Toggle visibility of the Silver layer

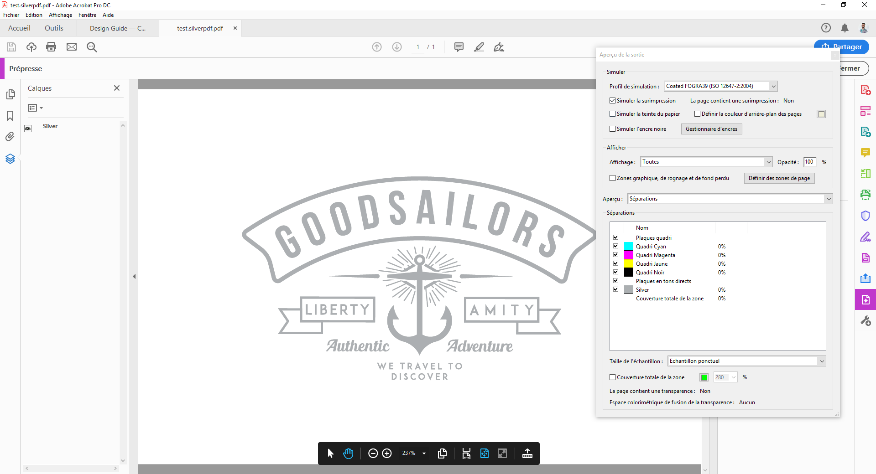click(x=28, y=129)
